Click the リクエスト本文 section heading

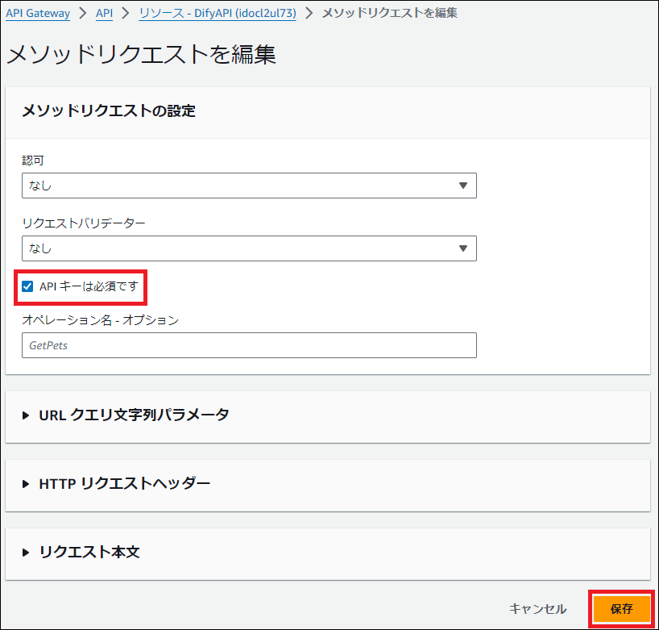pyautogui.click(x=89, y=552)
